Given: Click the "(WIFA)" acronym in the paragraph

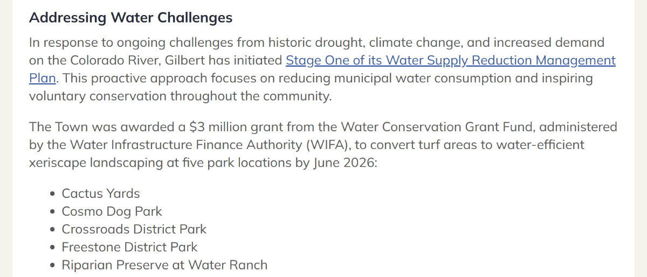Looking at the screenshot, I should (323, 145).
